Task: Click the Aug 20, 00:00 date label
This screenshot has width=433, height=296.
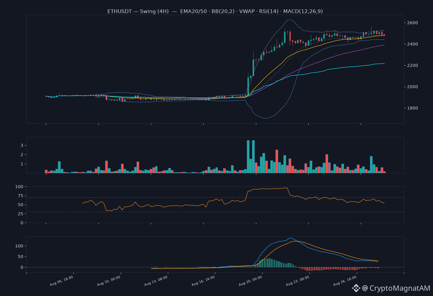Action: [x=251, y=280]
